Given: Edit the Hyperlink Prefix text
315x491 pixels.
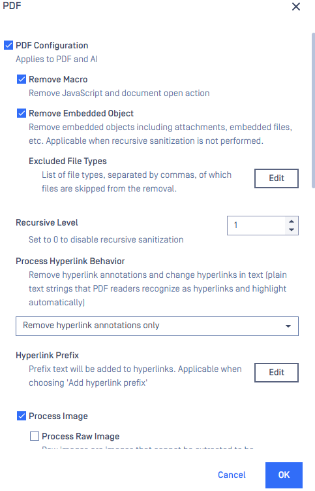Looking at the screenshot, I should (x=277, y=373).
